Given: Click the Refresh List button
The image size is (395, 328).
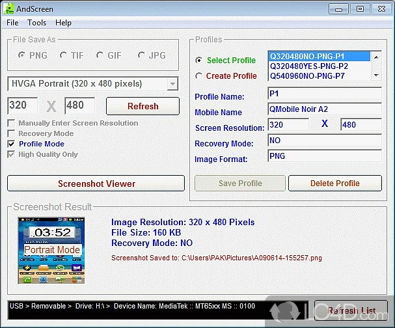Looking at the screenshot, I should 351,310.
